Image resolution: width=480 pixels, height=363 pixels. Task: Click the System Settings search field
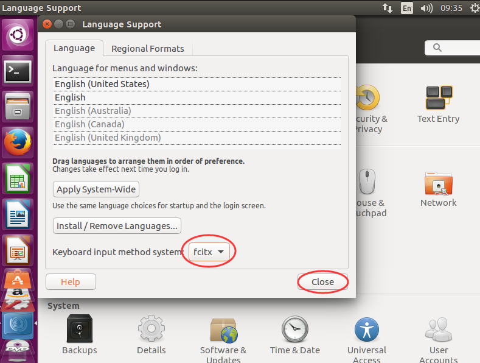point(453,48)
